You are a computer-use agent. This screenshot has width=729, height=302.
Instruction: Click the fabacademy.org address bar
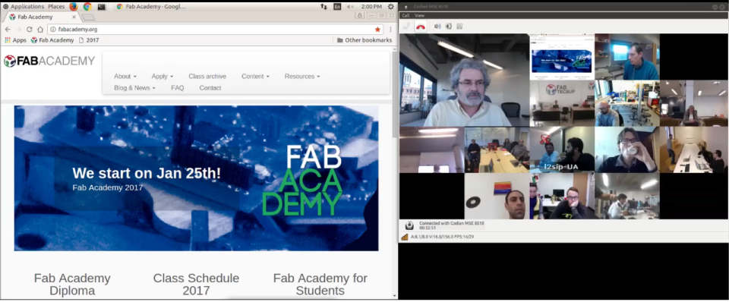point(214,30)
